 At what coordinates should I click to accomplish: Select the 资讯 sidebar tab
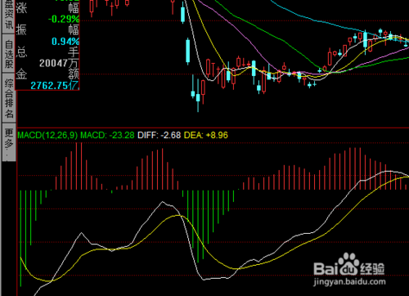coord(8,16)
